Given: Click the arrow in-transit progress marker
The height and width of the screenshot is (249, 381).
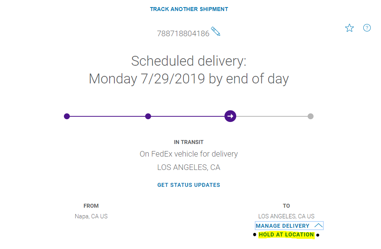Looking at the screenshot, I should pos(230,116).
